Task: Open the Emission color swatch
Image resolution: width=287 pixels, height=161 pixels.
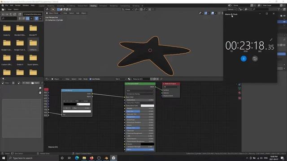Action: click(x=148, y=144)
